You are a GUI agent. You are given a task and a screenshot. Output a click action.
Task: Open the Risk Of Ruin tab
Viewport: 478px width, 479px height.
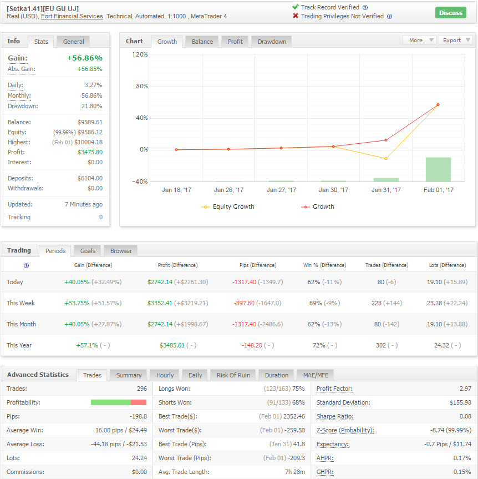pyautogui.click(x=233, y=375)
